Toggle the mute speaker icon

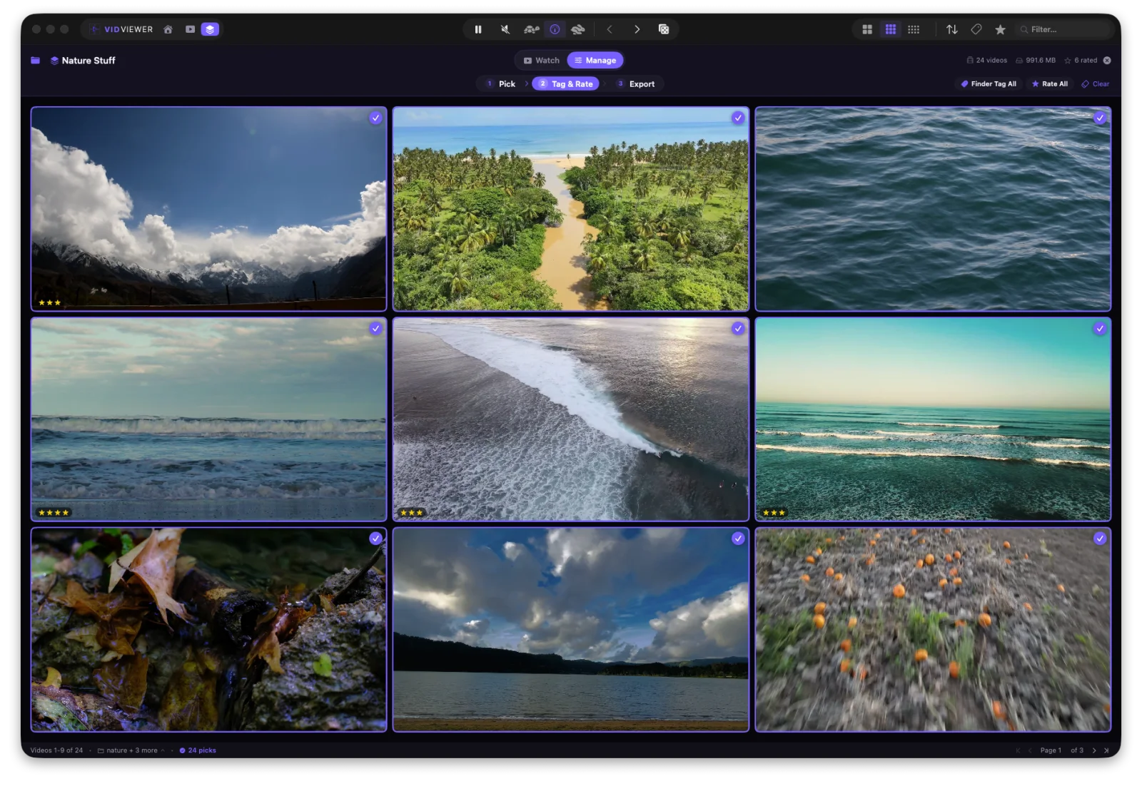[x=505, y=29]
